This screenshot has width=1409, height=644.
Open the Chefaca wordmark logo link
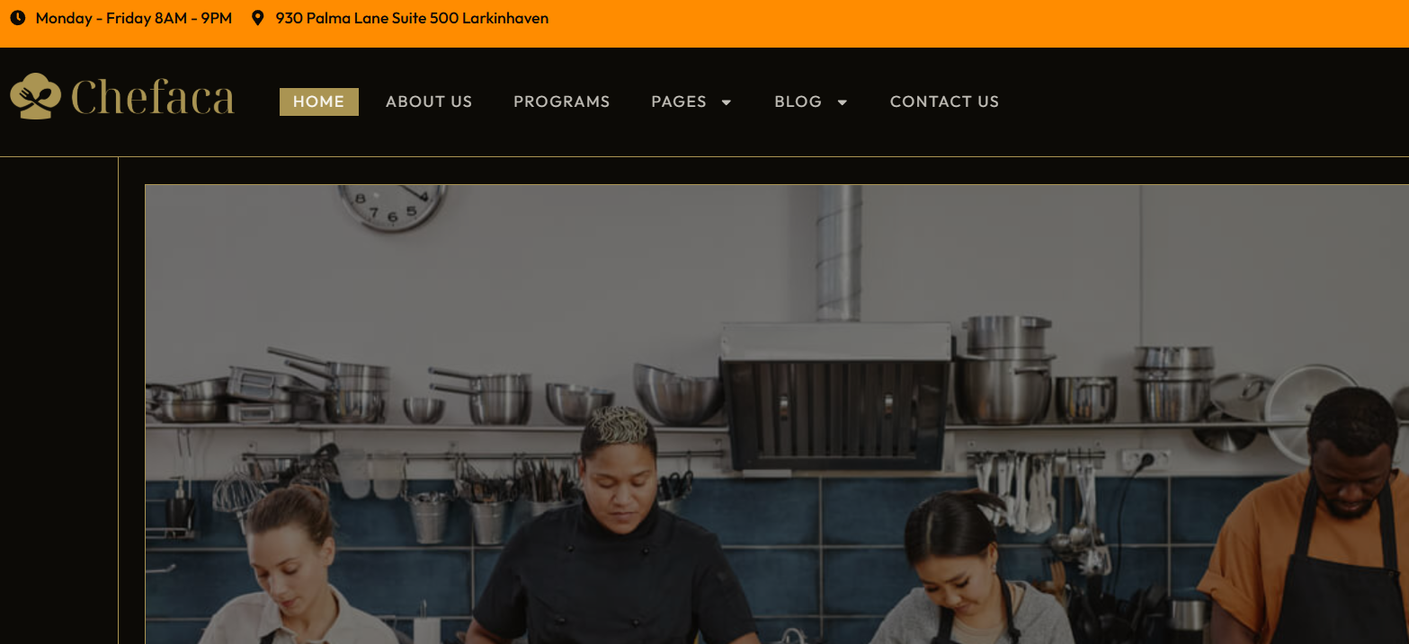click(152, 97)
